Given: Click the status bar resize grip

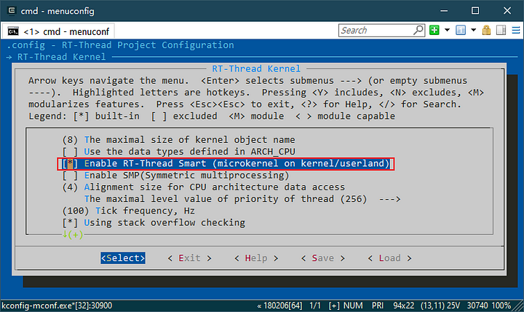Looking at the screenshot, I should 518,306.
